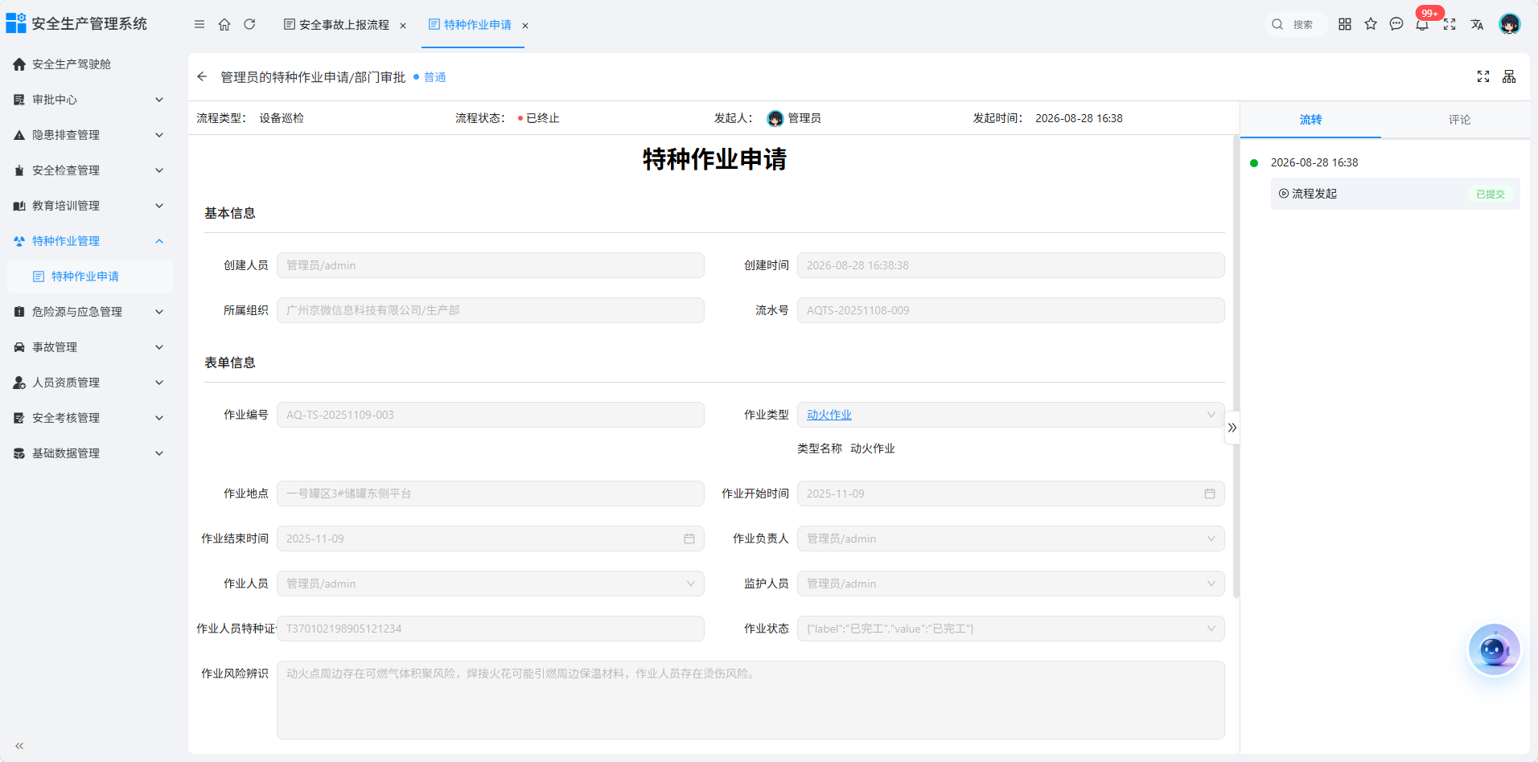This screenshot has height=762, width=1538.
Task: Click the favorites star icon
Action: pyautogui.click(x=1371, y=24)
